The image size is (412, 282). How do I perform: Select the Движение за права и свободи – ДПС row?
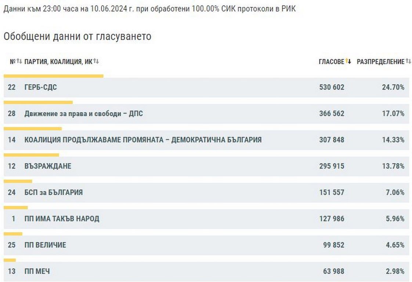(84, 114)
